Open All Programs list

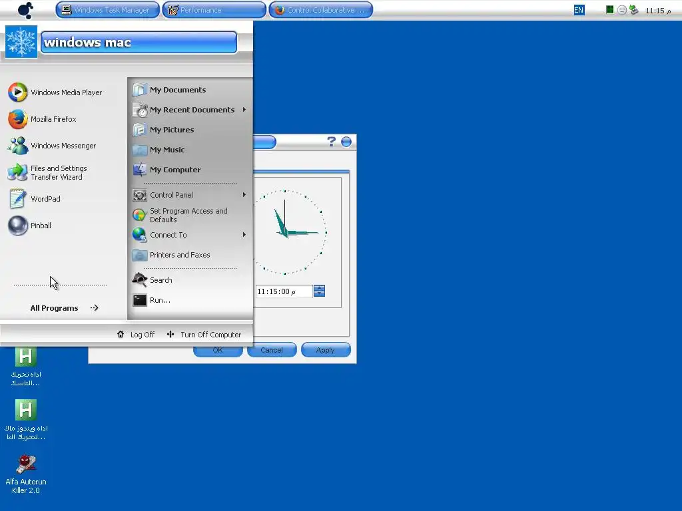click(x=64, y=308)
